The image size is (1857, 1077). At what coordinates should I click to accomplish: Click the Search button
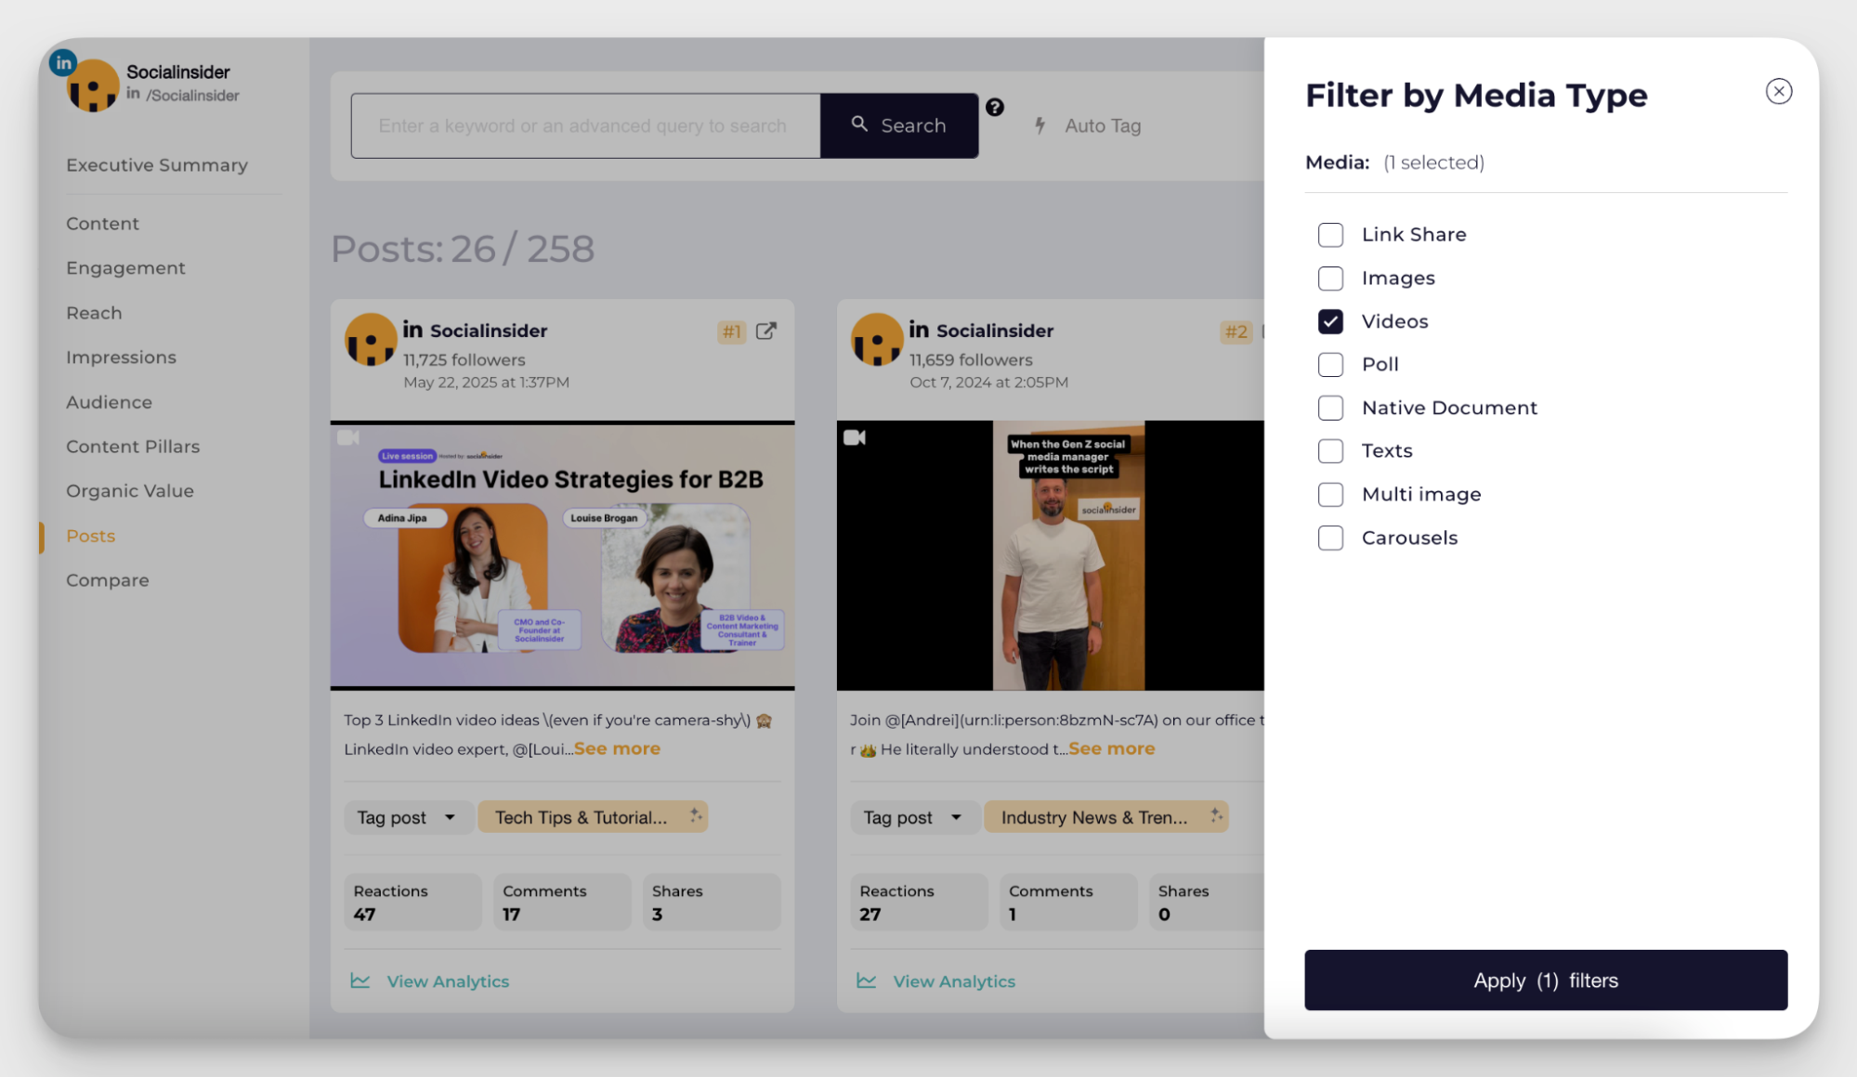pyautogui.click(x=898, y=125)
